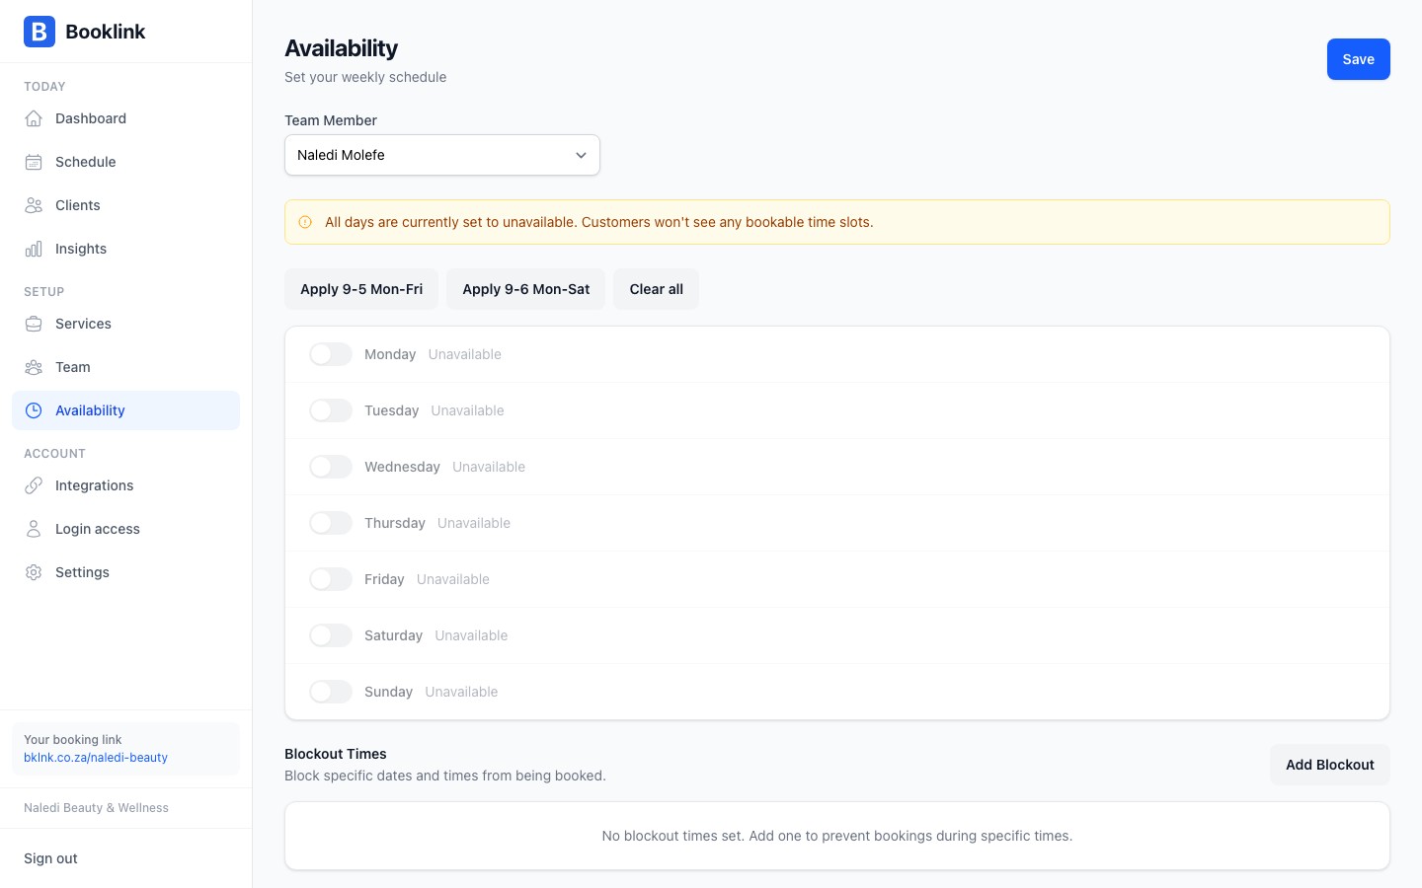This screenshot has height=888, width=1422.
Task: Click the Unavailable text beside Friday
Action: point(453,579)
